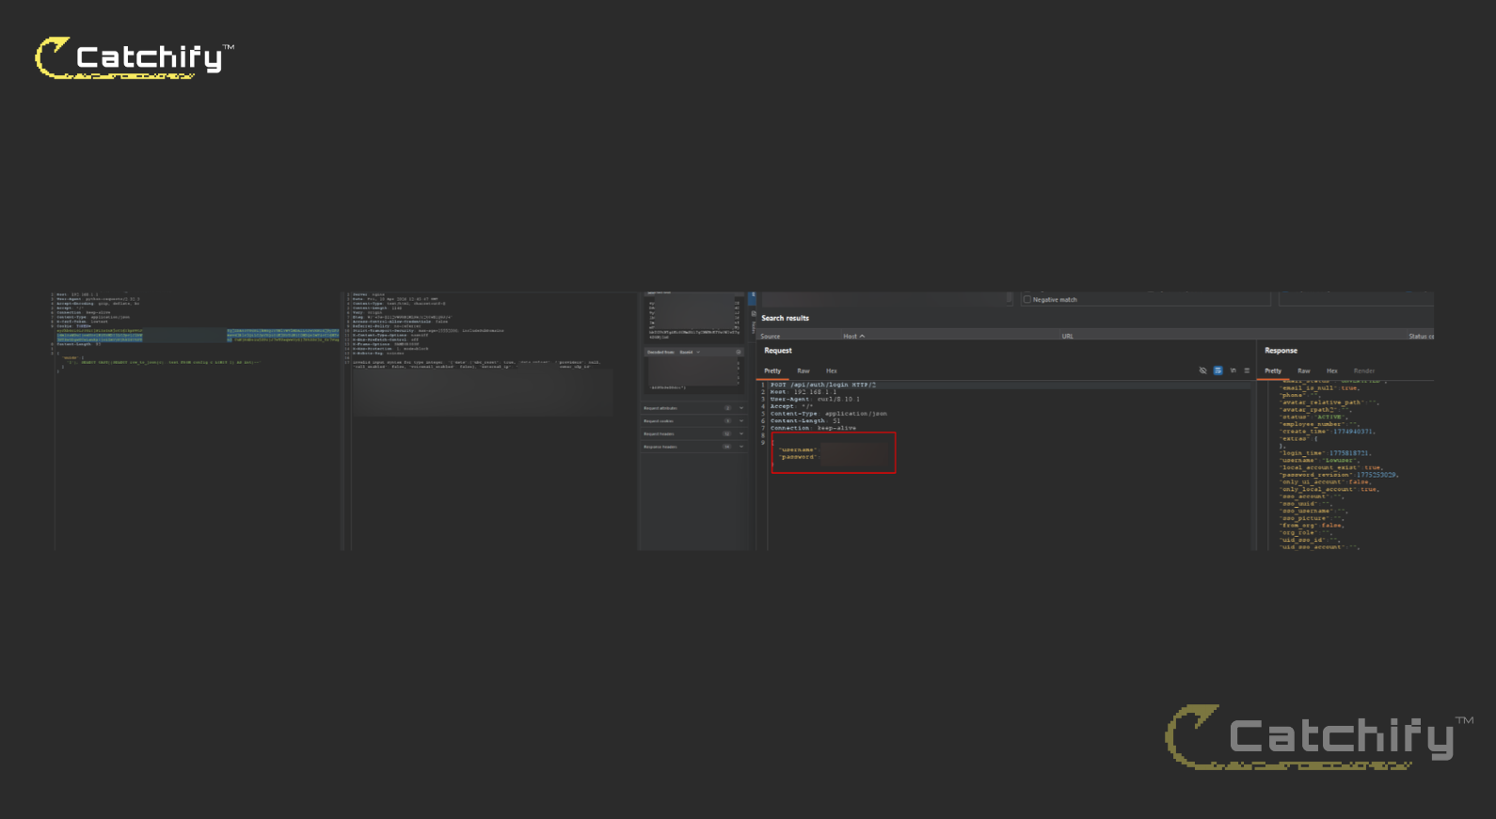The width and height of the screenshot is (1496, 819).
Task: Expand the Request cookies section
Action: [692, 421]
